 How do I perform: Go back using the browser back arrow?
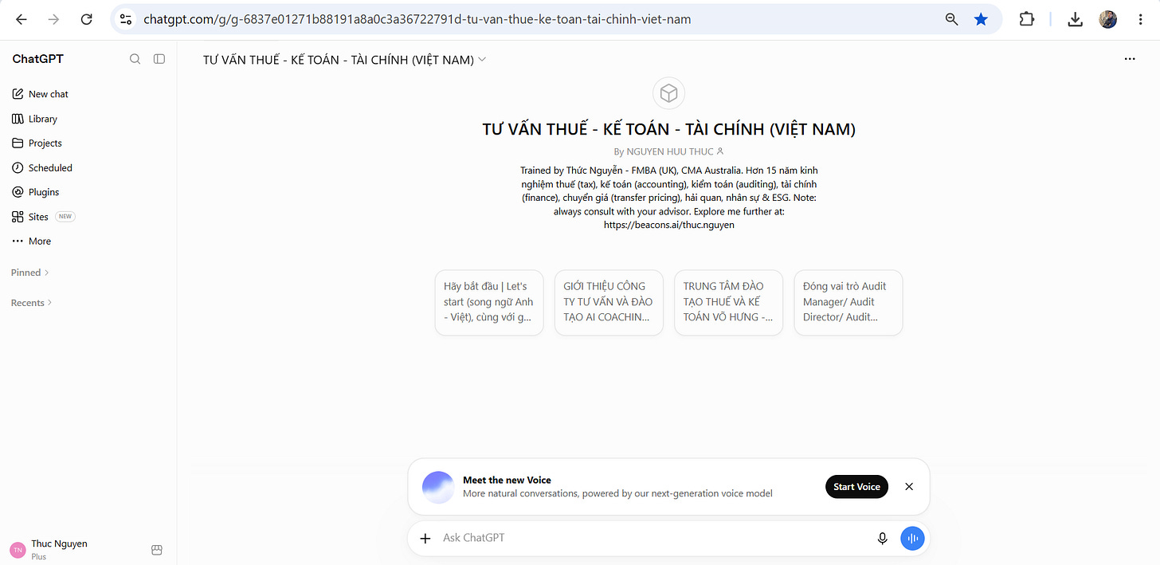click(22, 19)
